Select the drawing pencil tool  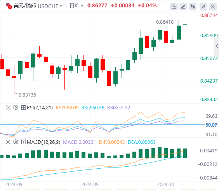click(x=183, y=7)
